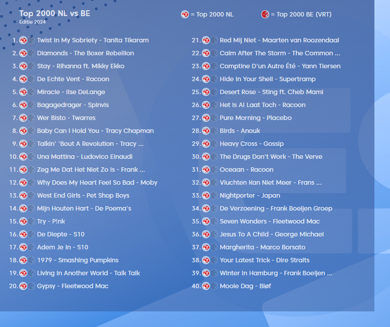
Task: Click NL icon beside Comptine D'un Autre Été
Action: coord(206,66)
